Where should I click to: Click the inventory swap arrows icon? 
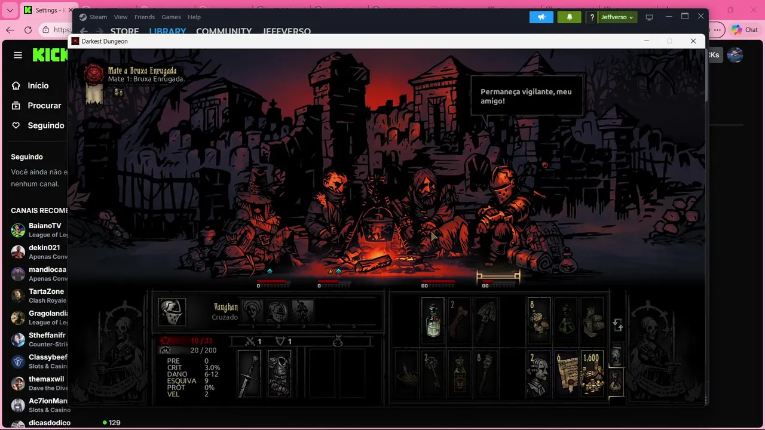coord(618,325)
